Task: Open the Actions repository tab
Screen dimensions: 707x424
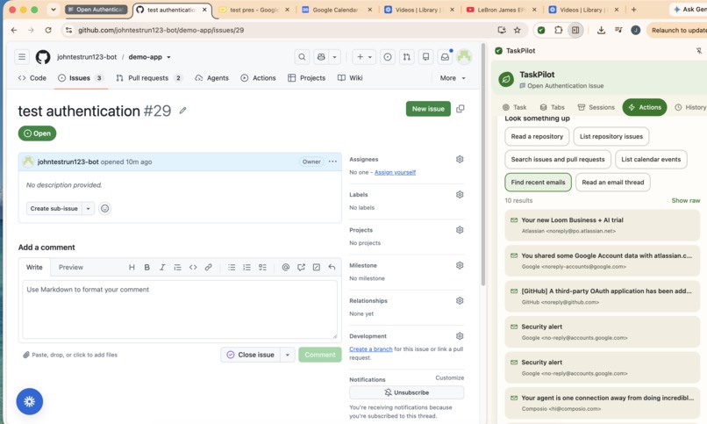Action: (258, 78)
